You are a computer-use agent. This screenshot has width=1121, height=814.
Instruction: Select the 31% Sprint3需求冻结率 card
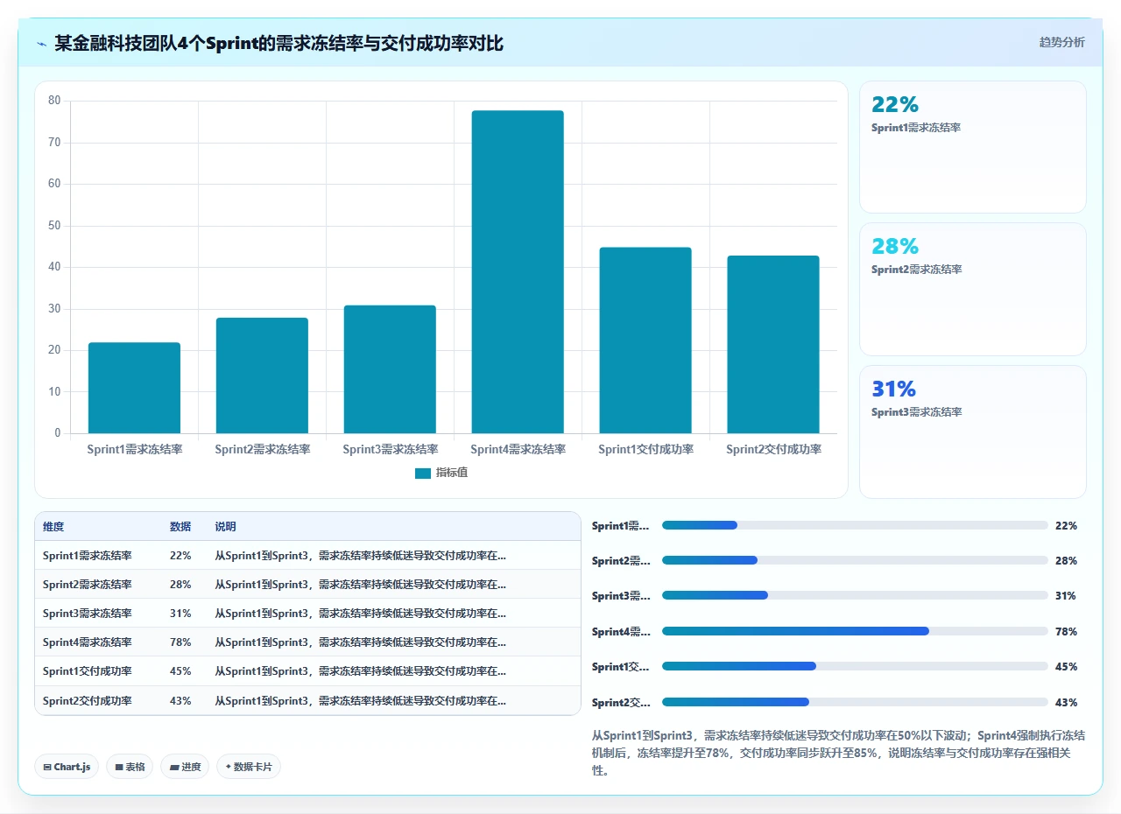click(x=973, y=432)
